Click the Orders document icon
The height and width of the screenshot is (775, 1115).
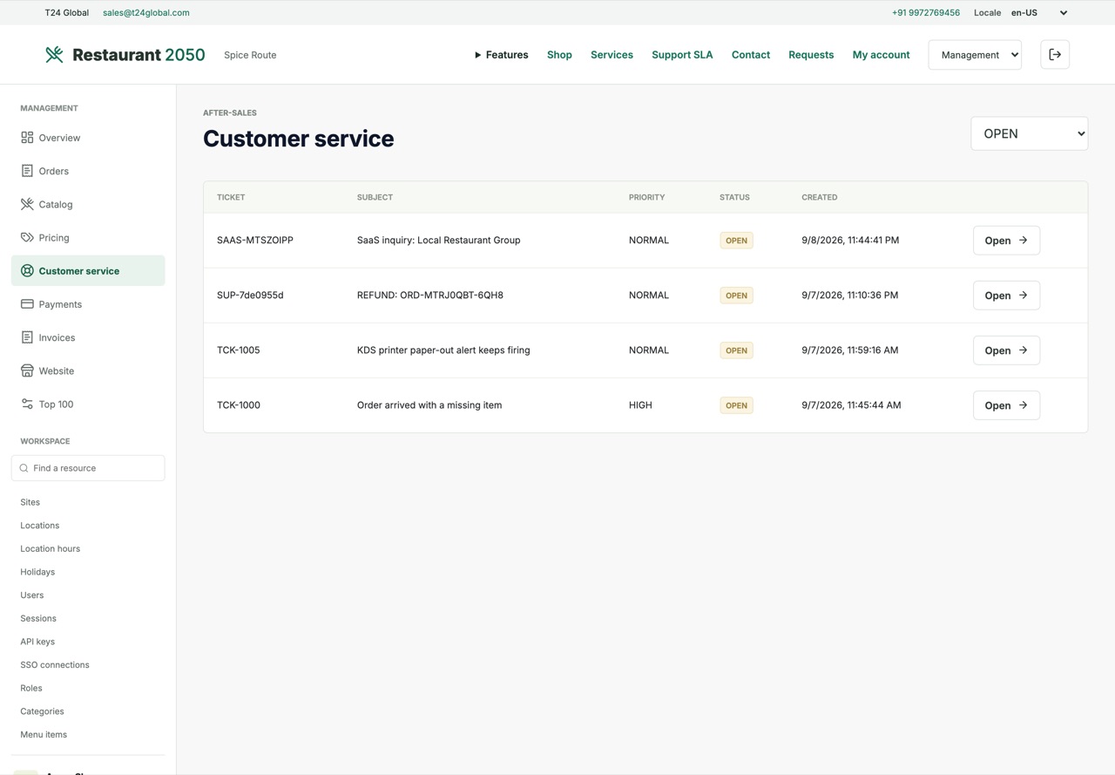tap(27, 171)
